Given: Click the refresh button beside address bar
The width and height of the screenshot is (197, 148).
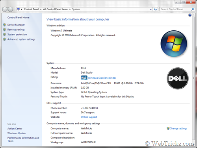Looking at the screenshot, I should pos(155,9).
